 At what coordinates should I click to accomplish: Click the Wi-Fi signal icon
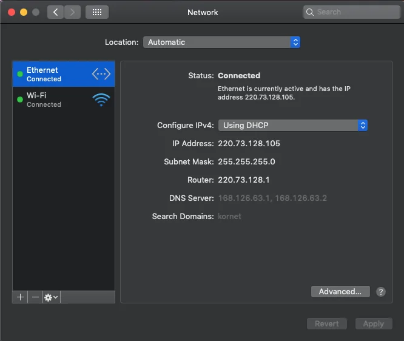(101, 100)
